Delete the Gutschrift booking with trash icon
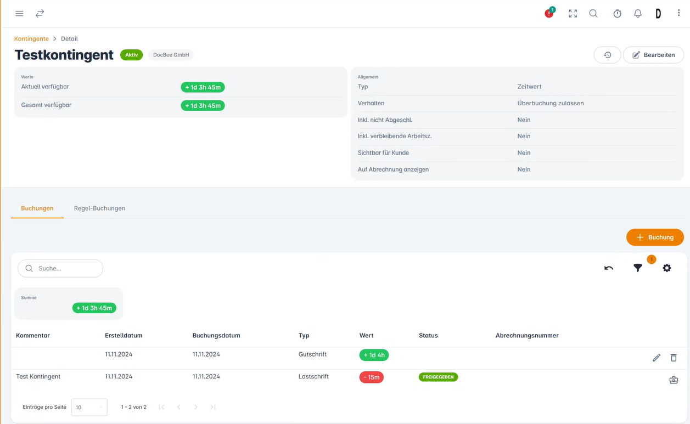Image resolution: width=690 pixels, height=424 pixels. (674, 358)
